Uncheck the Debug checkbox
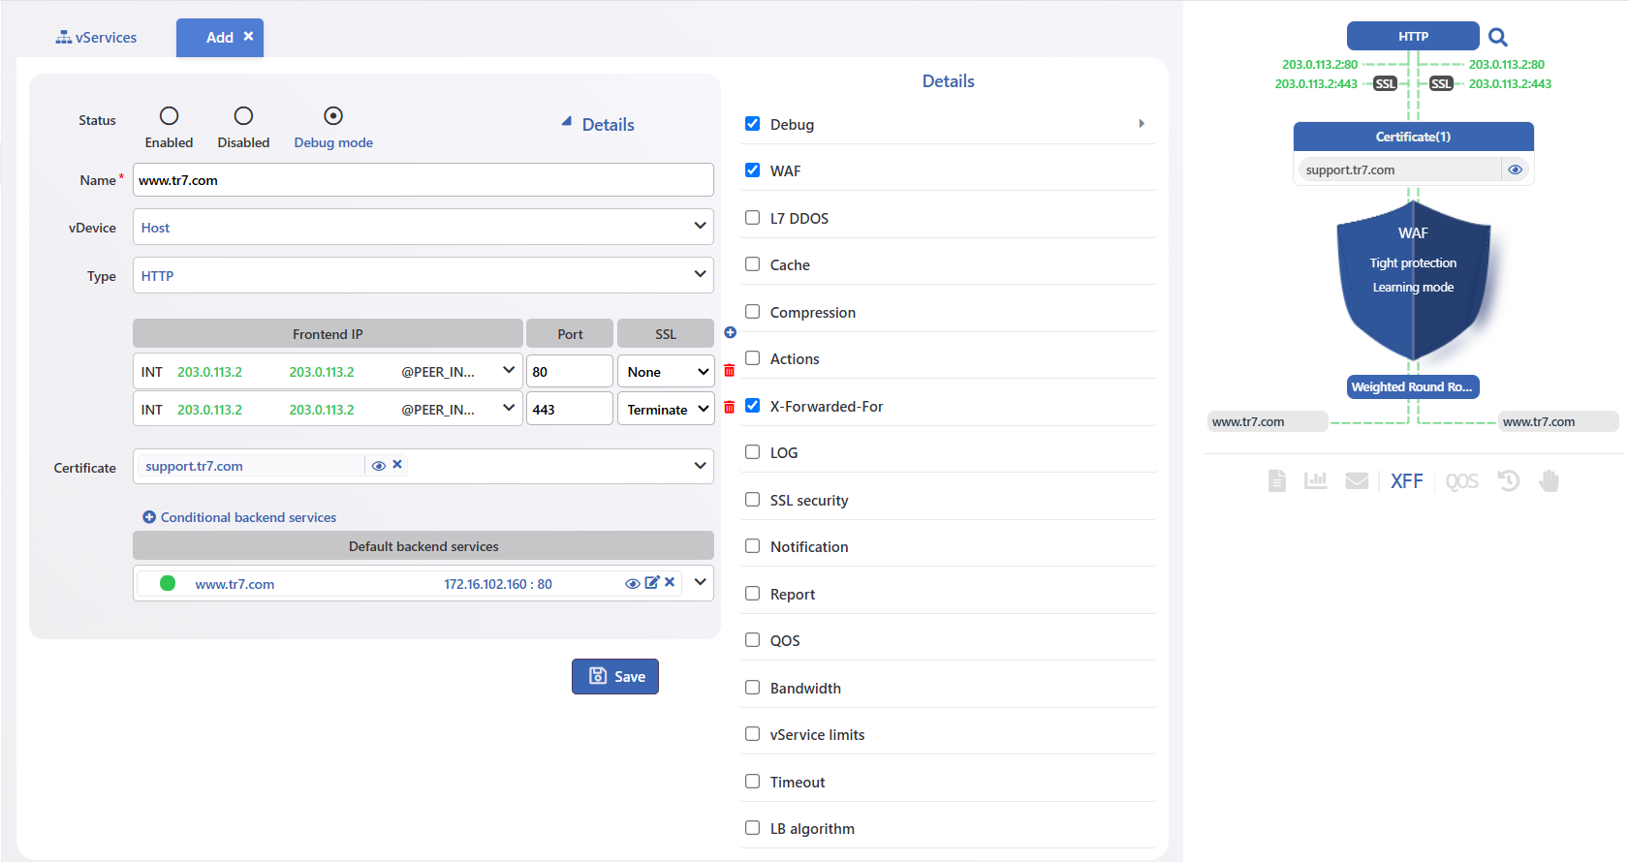Screen dimensions: 1629x862 (x=752, y=123)
